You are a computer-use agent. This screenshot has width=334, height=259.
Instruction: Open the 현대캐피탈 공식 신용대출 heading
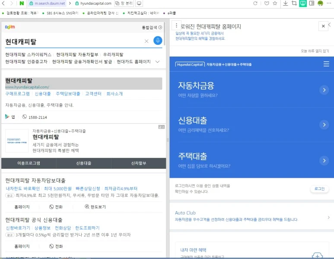coord(34,220)
